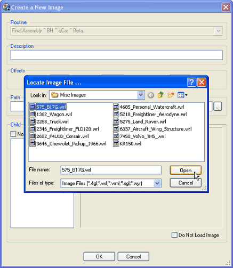
Task: Click the Back navigation arrow icon
Action: click(x=151, y=95)
